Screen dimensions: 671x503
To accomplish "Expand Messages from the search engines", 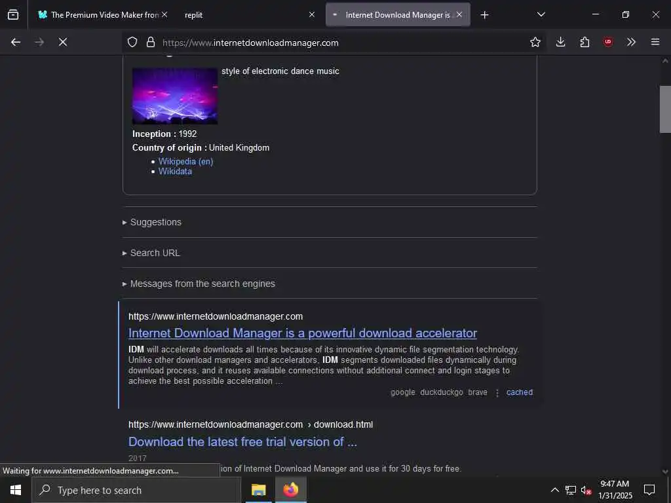I will 199,284.
